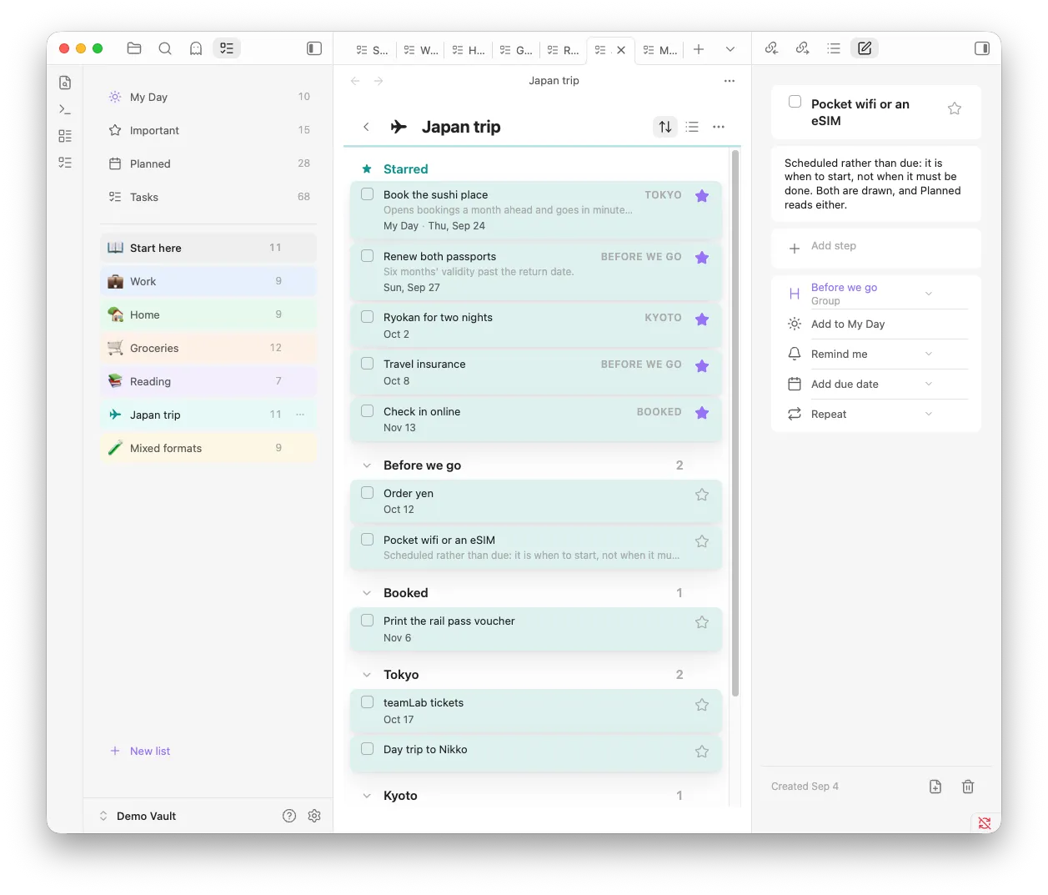Check the teamLab tickets checkbox
Screen dimensions: 1048x895
367,702
